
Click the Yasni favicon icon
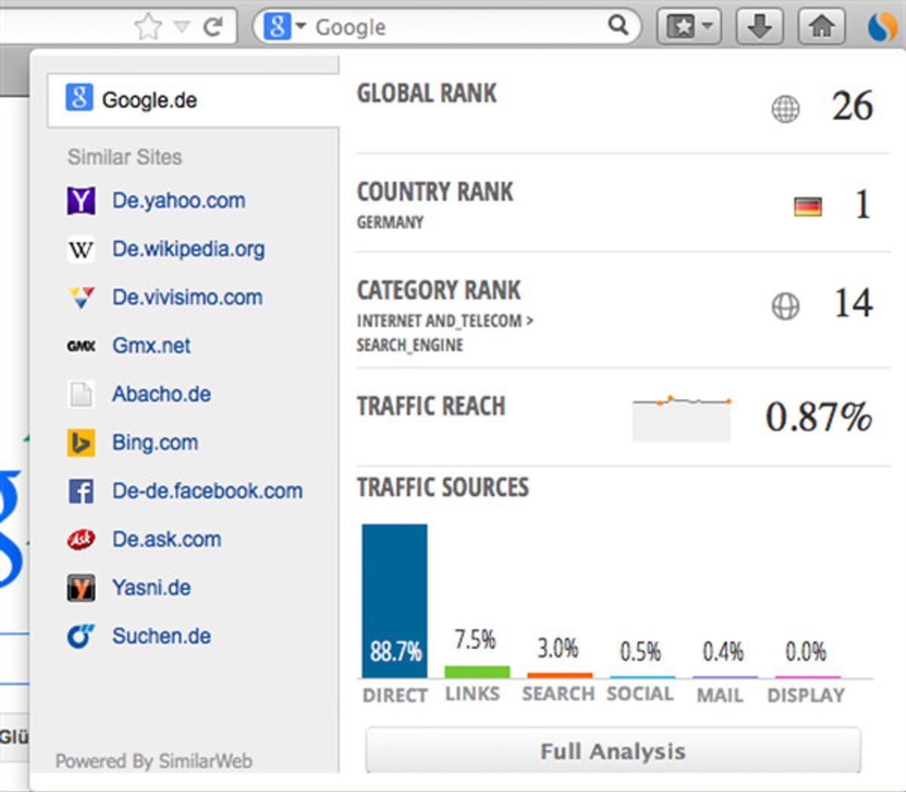[81, 588]
